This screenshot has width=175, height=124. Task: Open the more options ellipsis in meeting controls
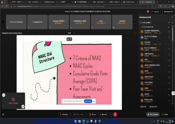tap(111, 115)
